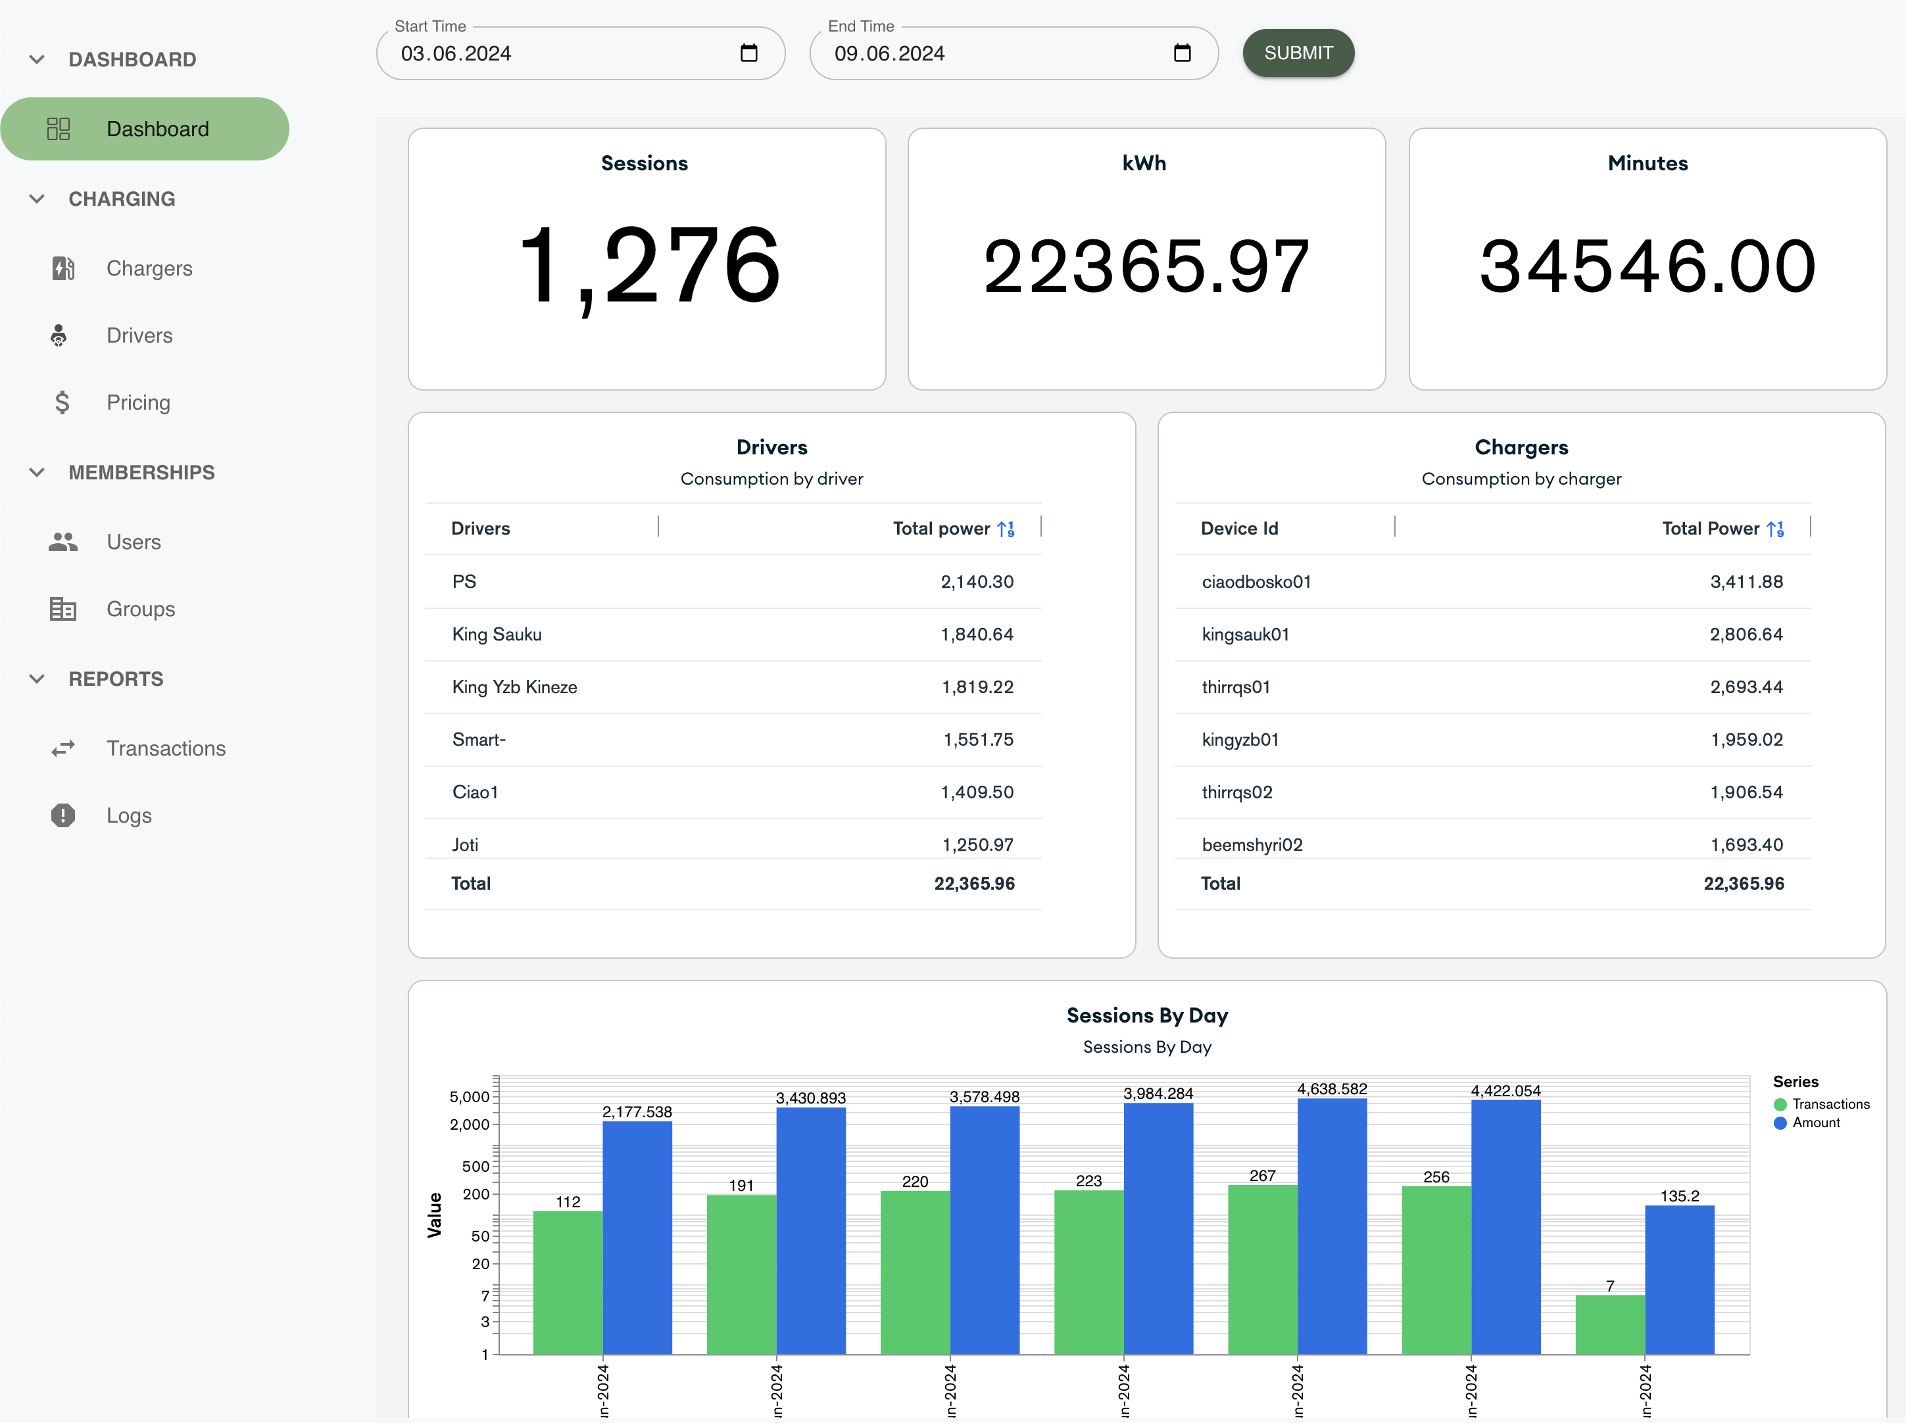Collapse the CHARGING section
The width and height of the screenshot is (1906, 1423).
[x=36, y=198]
